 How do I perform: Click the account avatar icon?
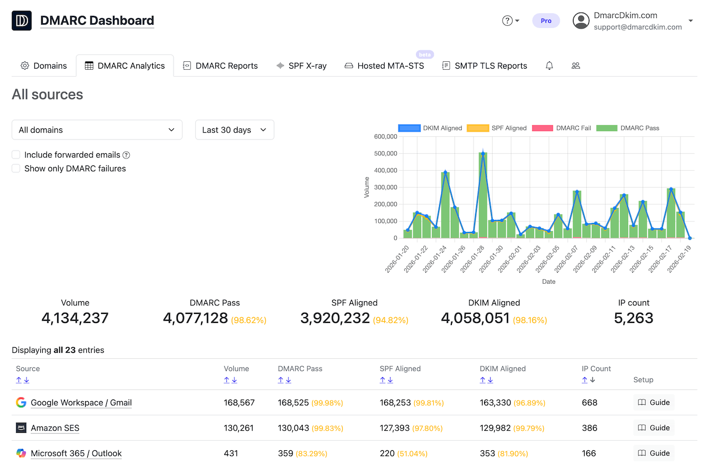tap(580, 21)
